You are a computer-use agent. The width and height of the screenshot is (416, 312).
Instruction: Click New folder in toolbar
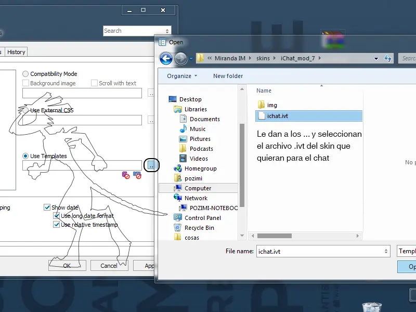(x=228, y=76)
